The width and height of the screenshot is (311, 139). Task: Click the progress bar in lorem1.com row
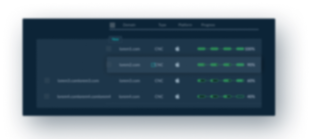[x=221, y=49]
